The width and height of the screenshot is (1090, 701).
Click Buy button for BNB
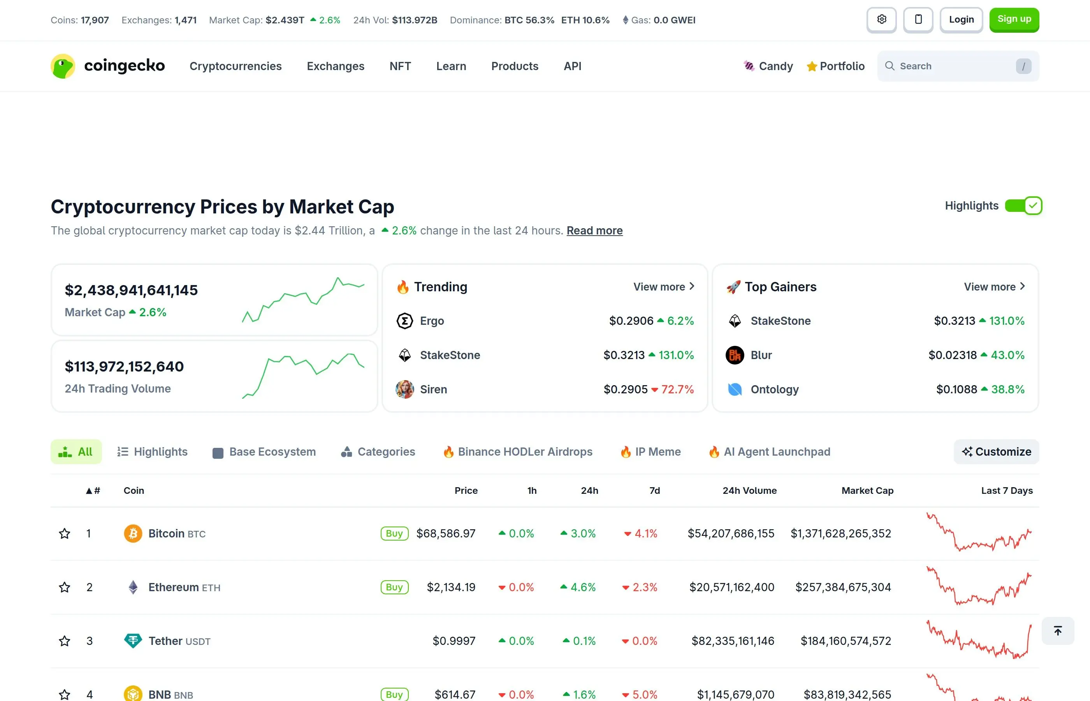[394, 695]
